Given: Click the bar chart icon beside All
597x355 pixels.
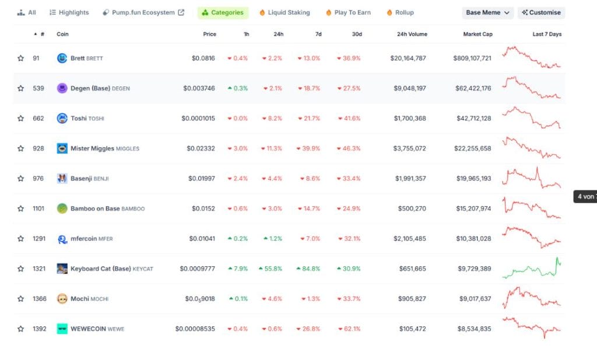Looking at the screenshot, I should tap(21, 13).
